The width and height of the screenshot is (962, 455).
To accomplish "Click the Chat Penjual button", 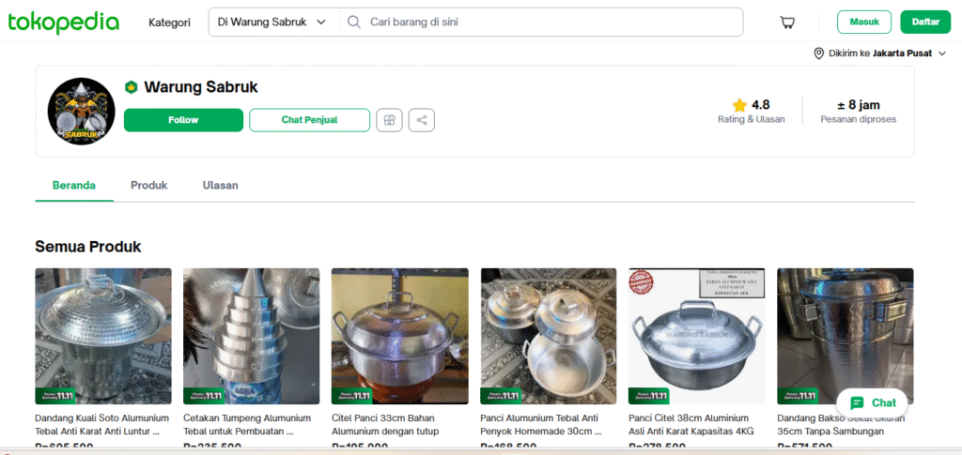I will coord(310,120).
